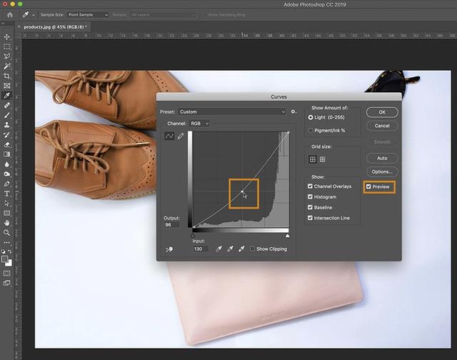Image resolution: width=457 pixels, height=360 pixels.
Task: Choose edit-points curve mode in Curves dialog
Action: pyautogui.click(x=169, y=136)
